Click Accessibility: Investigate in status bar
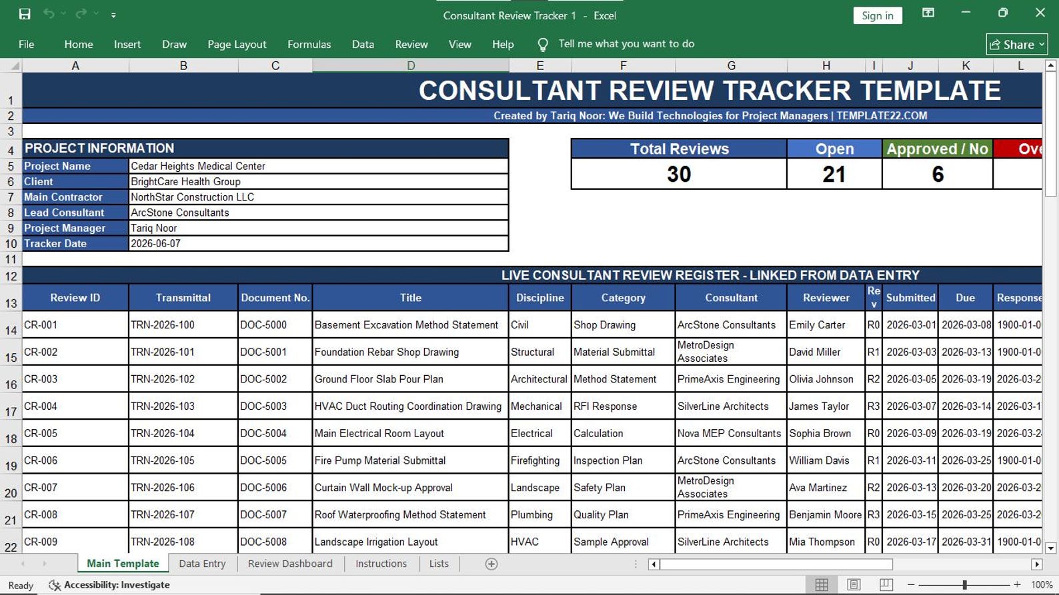The image size is (1059, 595). (109, 585)
